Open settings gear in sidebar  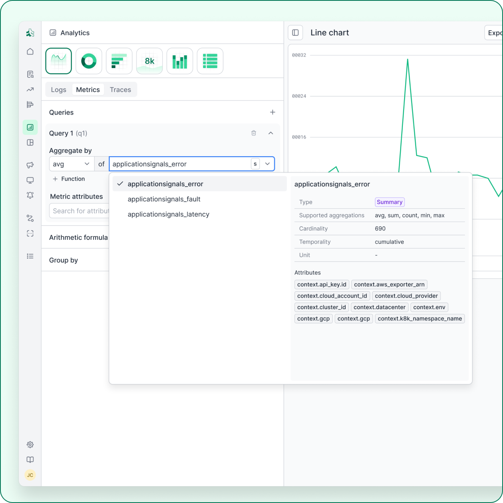tap(30, 445)
